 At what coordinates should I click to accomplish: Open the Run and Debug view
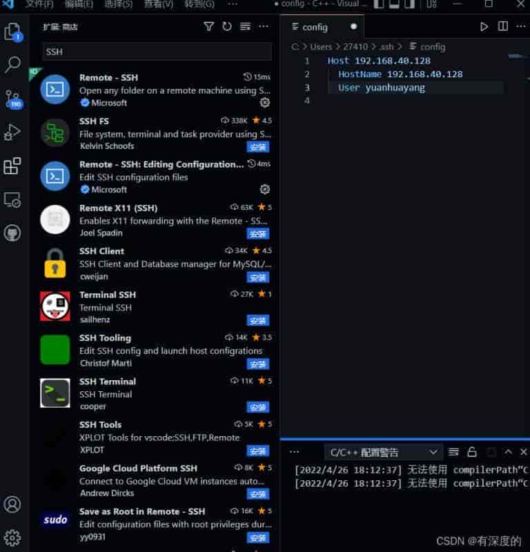click(12, 132)
